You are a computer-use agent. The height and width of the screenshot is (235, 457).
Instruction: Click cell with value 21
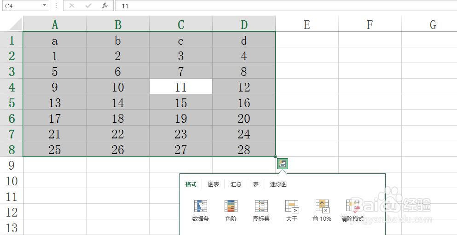click(x=55, y=134)
